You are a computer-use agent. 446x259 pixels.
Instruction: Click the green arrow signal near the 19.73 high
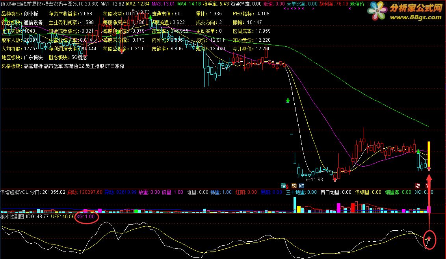pos(150,18)
